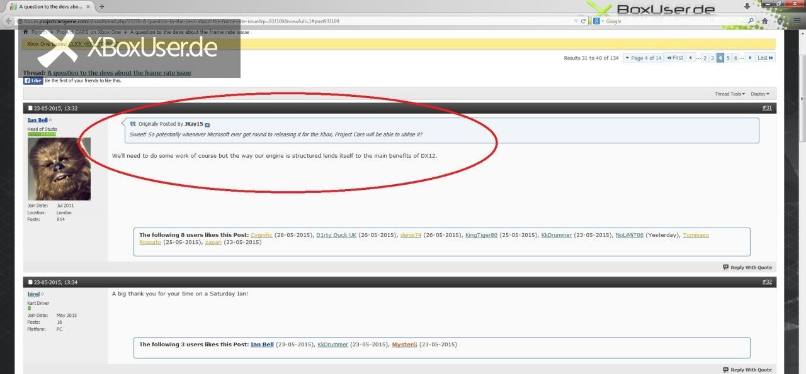Go to browser home page icon

point(764,21)
